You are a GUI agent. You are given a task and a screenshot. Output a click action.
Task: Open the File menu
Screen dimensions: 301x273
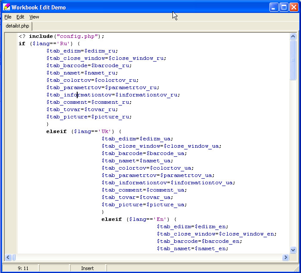coord(8,17)
